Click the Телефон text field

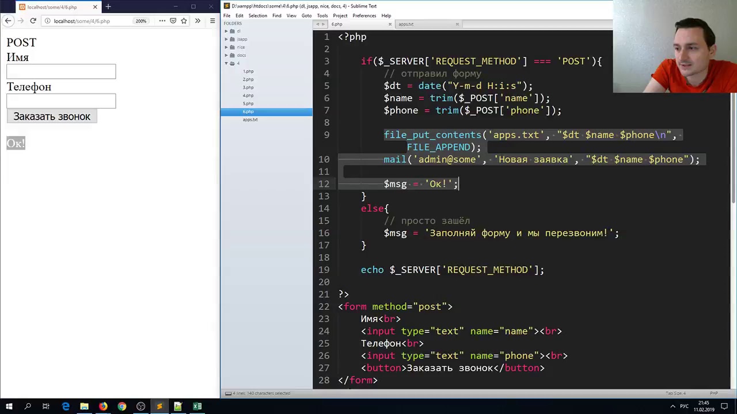coord(61,101)
